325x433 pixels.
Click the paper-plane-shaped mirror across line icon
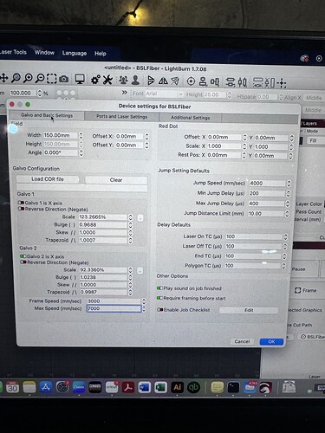point(175,81)
